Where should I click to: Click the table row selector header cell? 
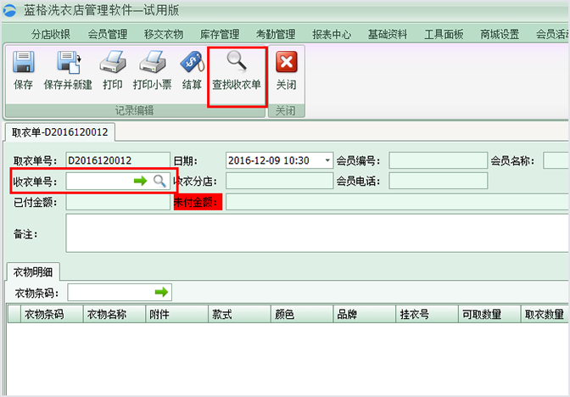pyautogui.click(x=14, y=314)
